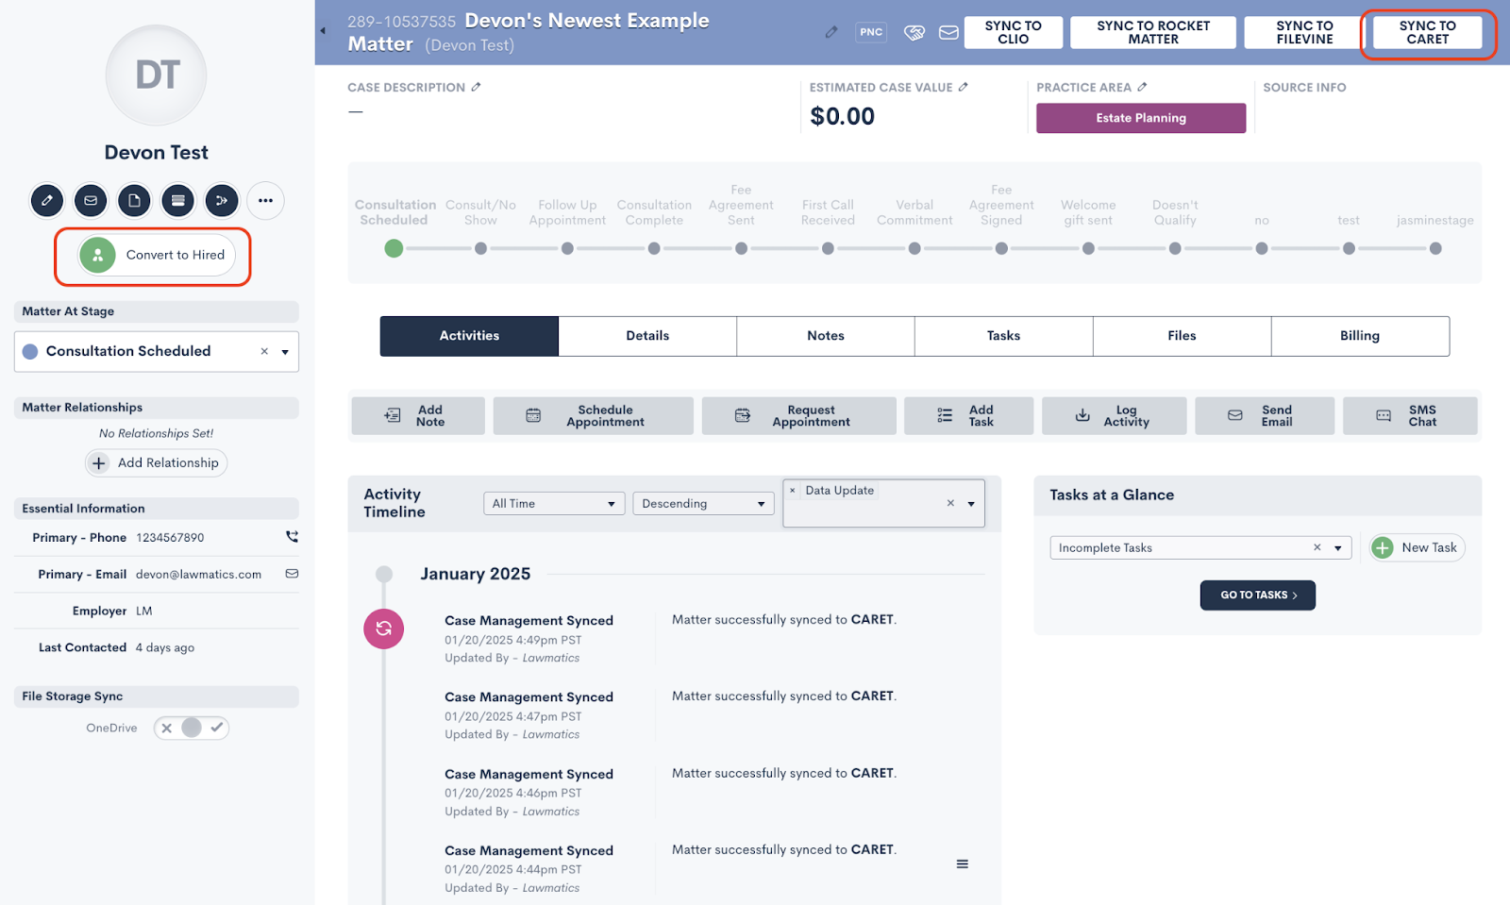Open the three-dots more options menu

pos(265,200)
